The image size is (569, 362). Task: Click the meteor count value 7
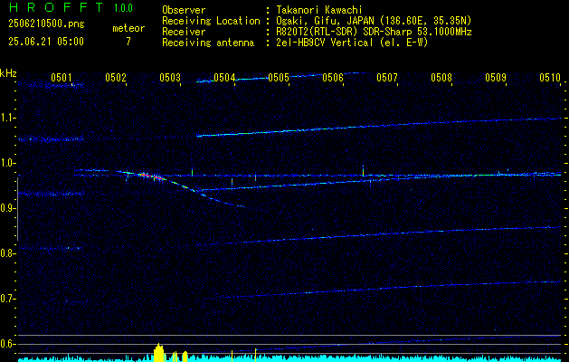coord(128,42)
